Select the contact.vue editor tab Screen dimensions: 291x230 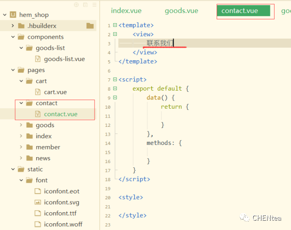(243, 11)
